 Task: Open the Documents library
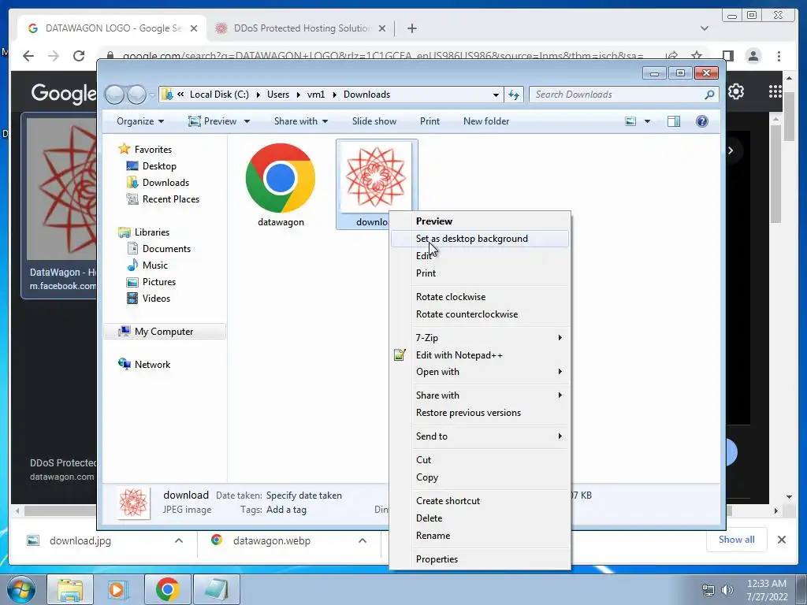coord(166,249)
